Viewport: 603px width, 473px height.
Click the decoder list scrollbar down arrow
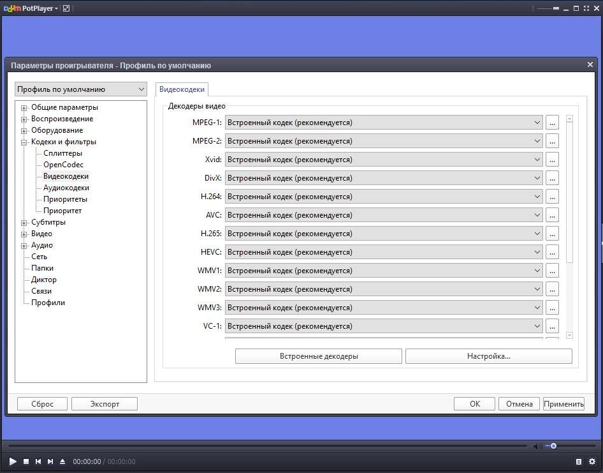(570, 336)
